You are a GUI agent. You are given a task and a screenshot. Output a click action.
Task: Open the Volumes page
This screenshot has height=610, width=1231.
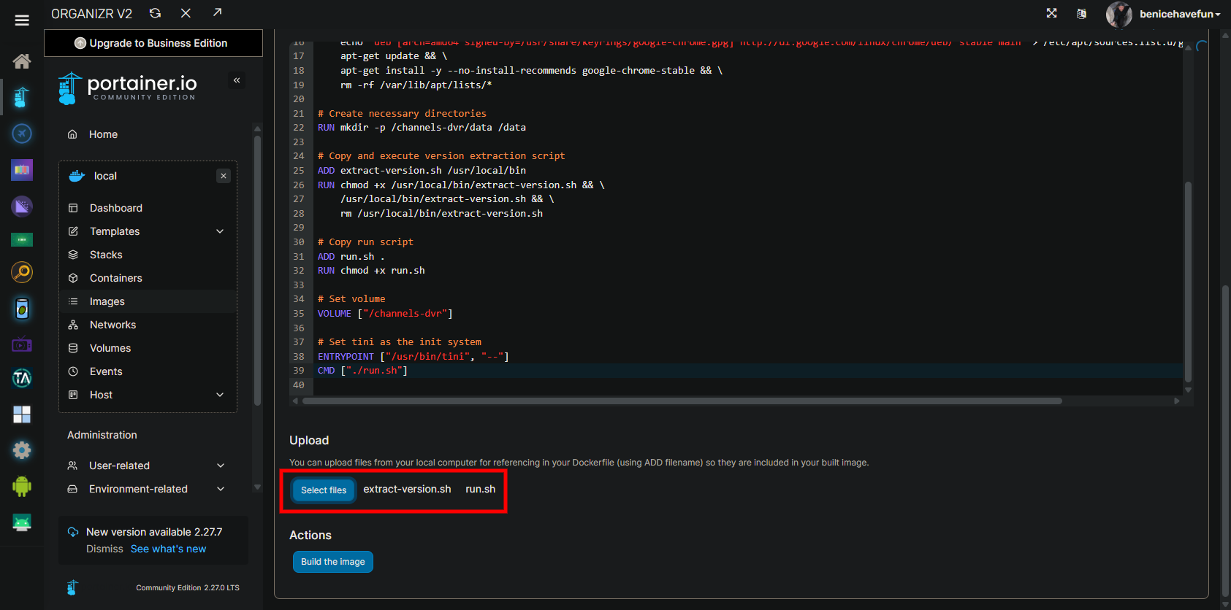pyautogui.click(x=110, y=348)
